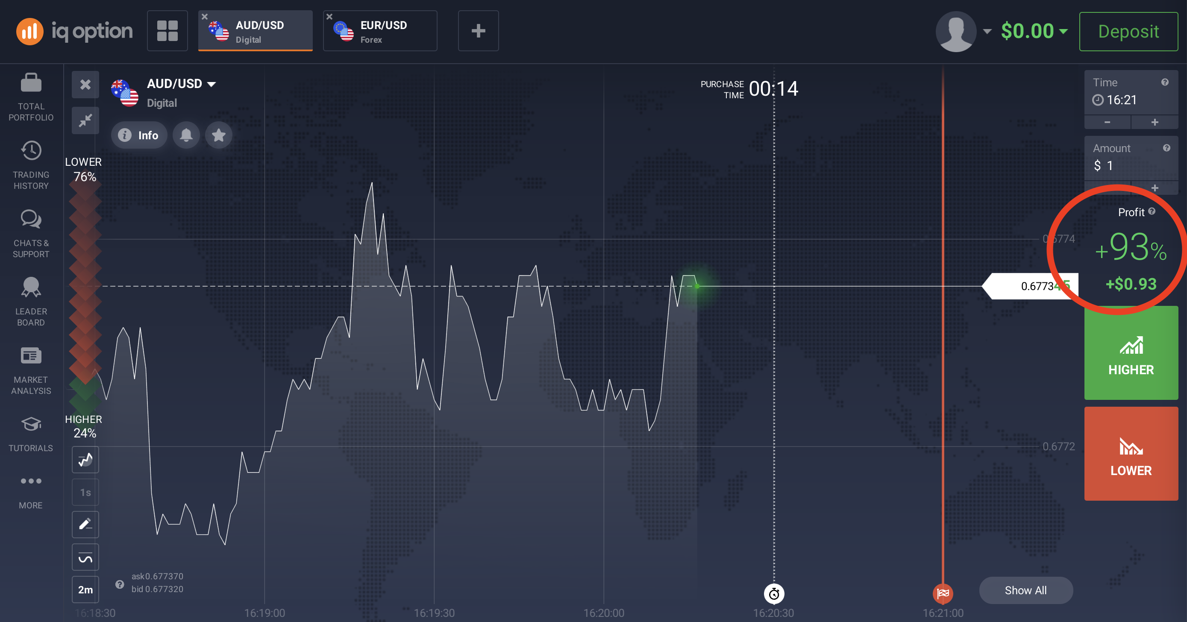Click the +93% profit value
The height and width of the screenshot is (622, 1187).
pyautogui.click(x=1131, y=247)
